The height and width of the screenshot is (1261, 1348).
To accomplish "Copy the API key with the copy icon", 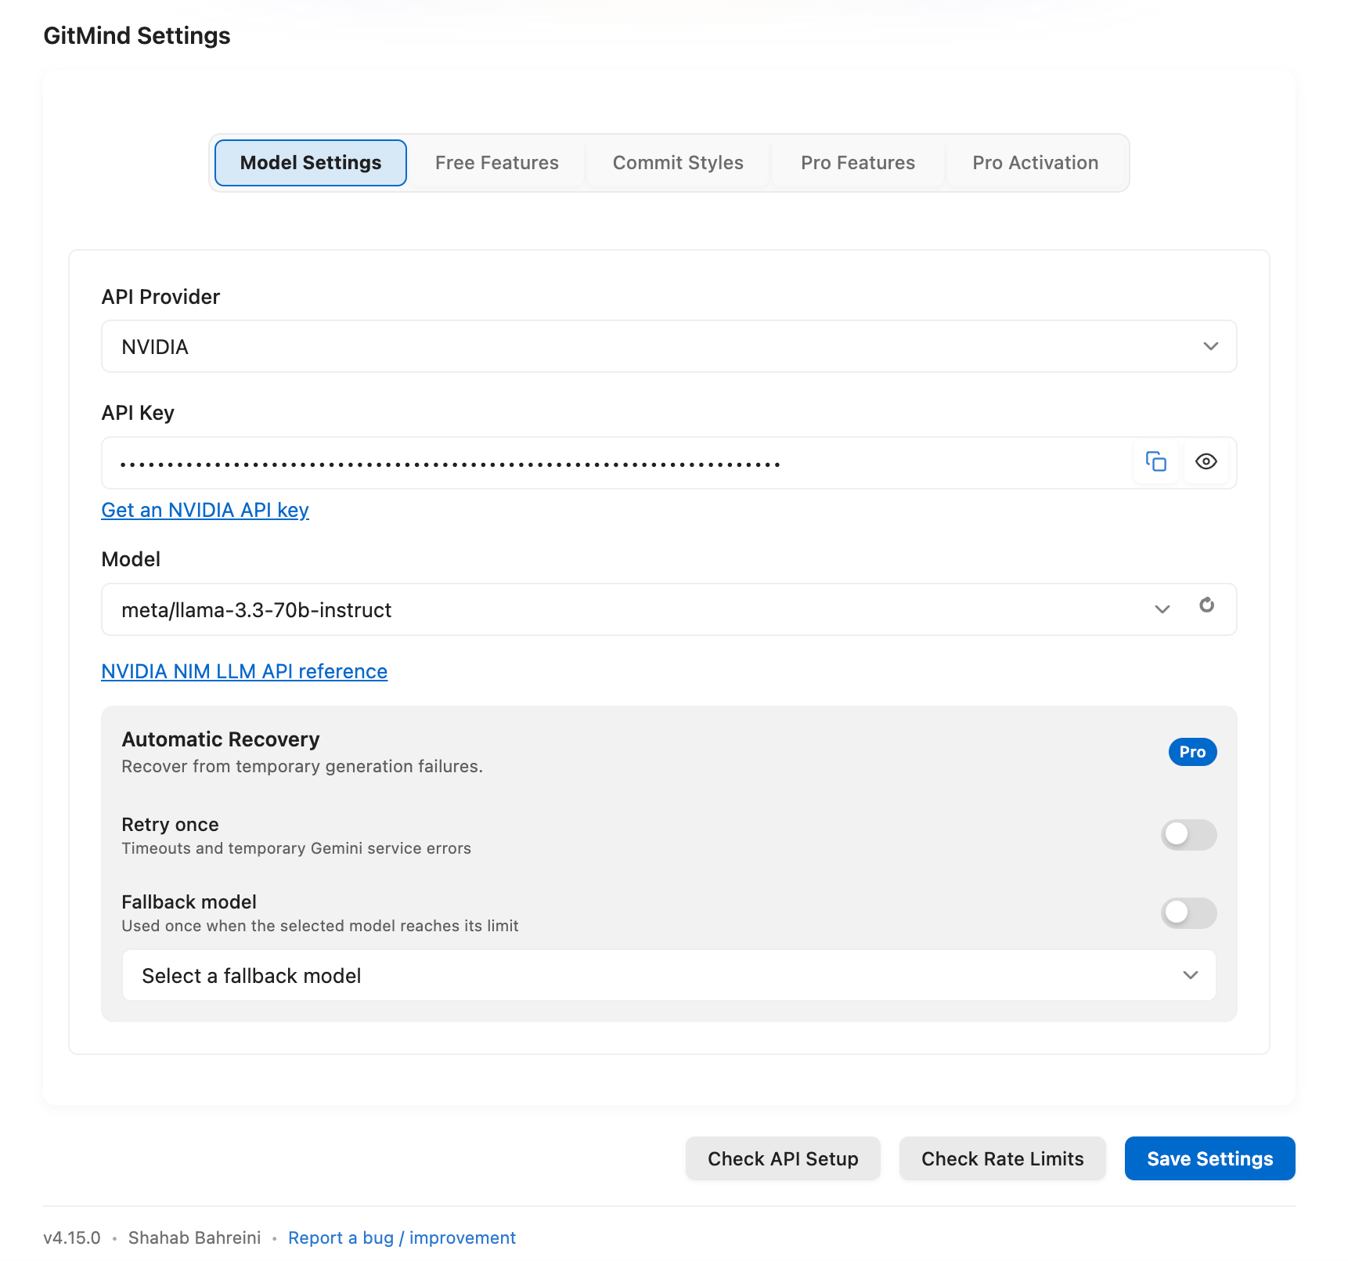I will [1156, 462].
